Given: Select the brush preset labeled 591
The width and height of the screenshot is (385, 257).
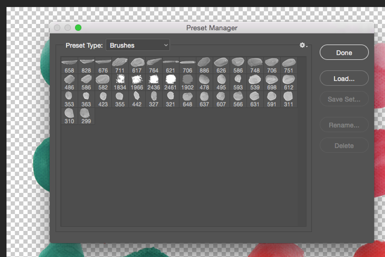Looking at the screenshot, I should [272, 99].
